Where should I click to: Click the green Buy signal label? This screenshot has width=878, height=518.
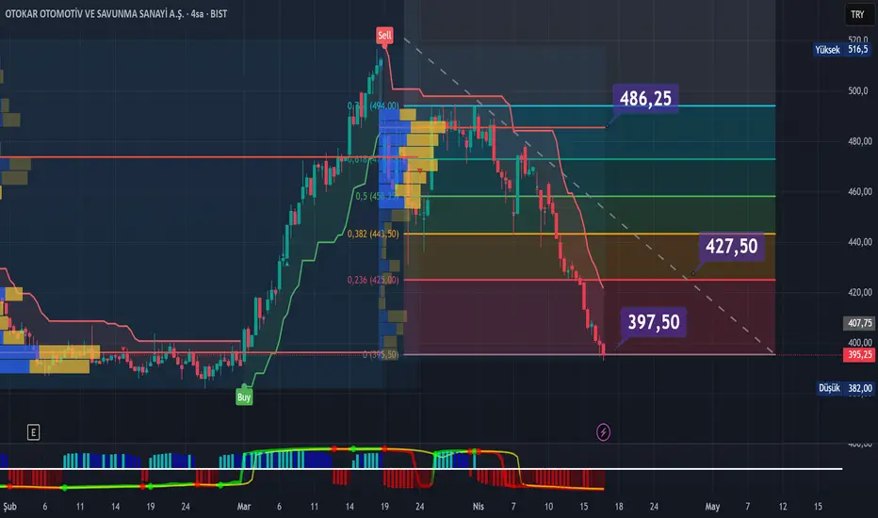(x=244, y=397)
